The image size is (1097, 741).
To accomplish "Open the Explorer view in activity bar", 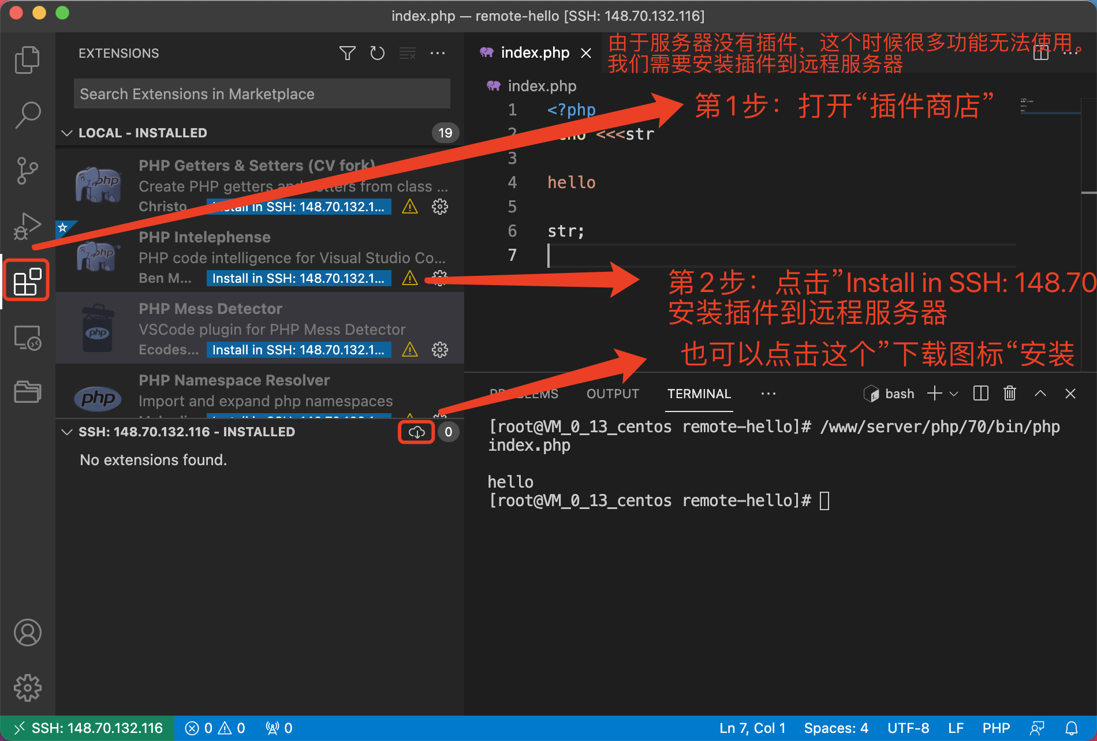I will click(x=27, y=59).
